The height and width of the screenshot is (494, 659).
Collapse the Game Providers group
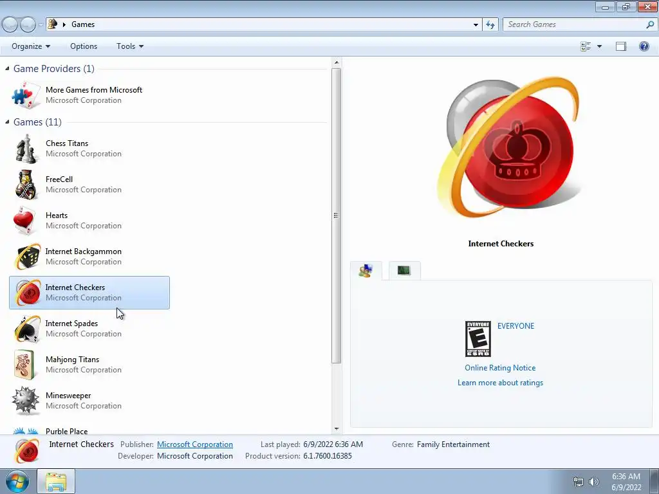7,68
